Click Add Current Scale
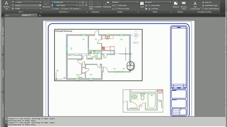The height and width of the screenshot is (127, 227). (195, 5)
